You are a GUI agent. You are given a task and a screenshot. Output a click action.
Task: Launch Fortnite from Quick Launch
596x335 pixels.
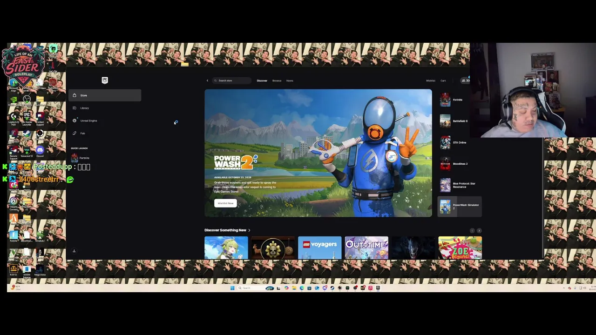(81, 158)
